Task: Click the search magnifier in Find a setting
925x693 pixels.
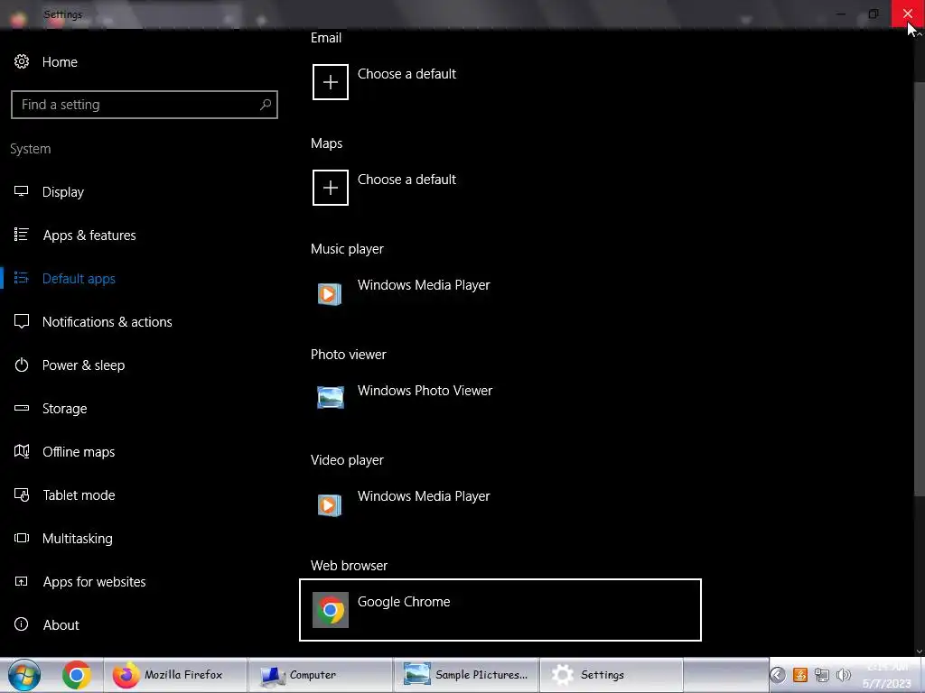Action: (266, 105)
